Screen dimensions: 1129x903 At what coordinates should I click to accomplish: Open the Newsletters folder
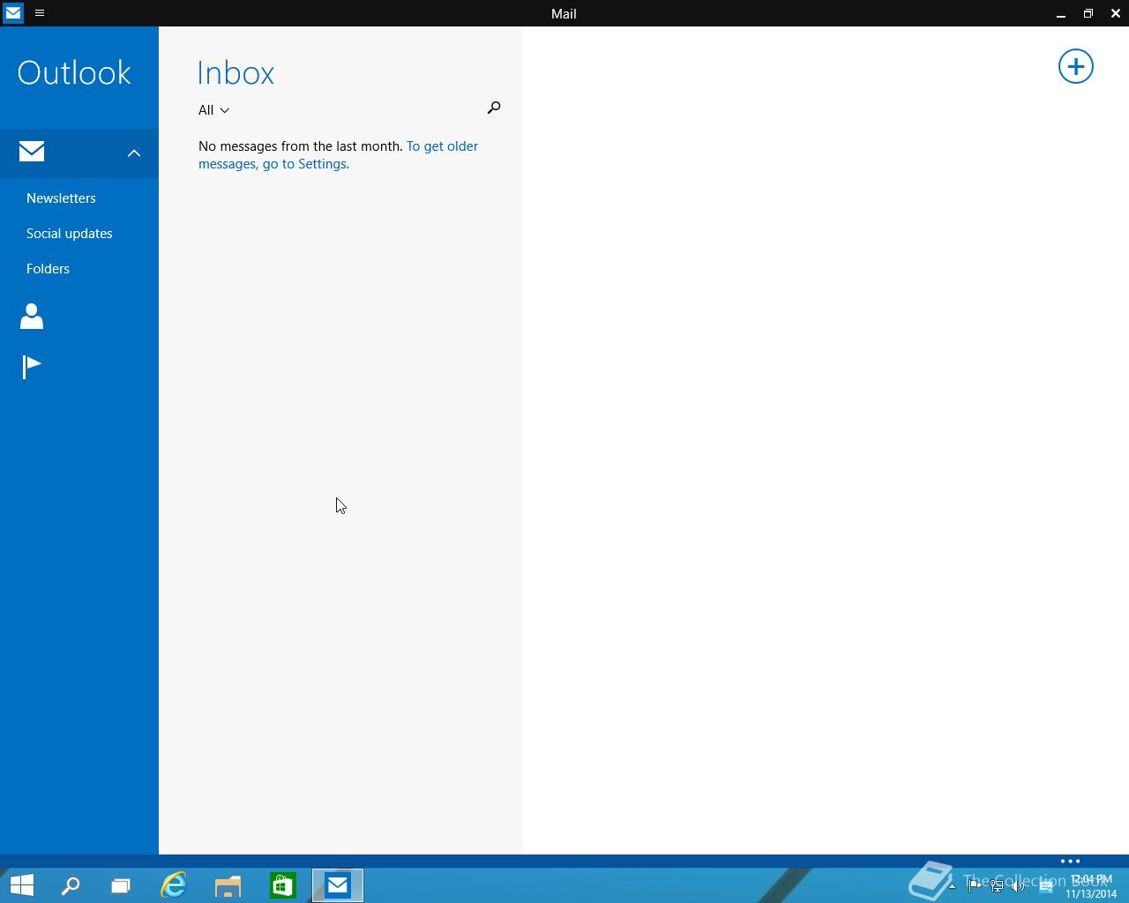[x=61, y=198]
